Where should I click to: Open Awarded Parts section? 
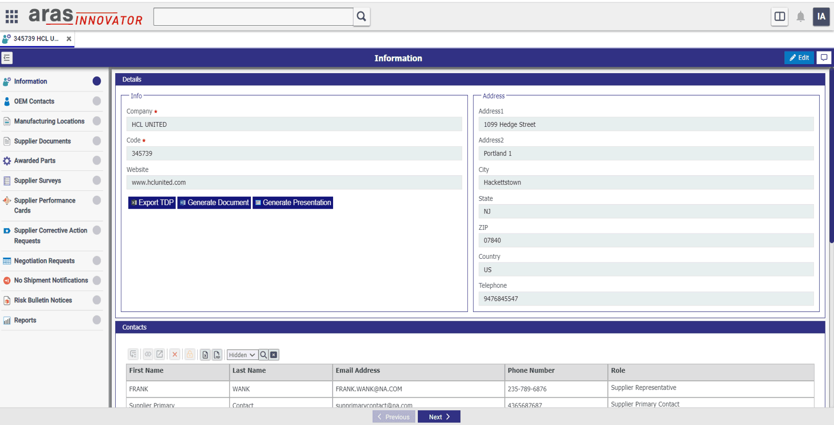tap(35, 161)
